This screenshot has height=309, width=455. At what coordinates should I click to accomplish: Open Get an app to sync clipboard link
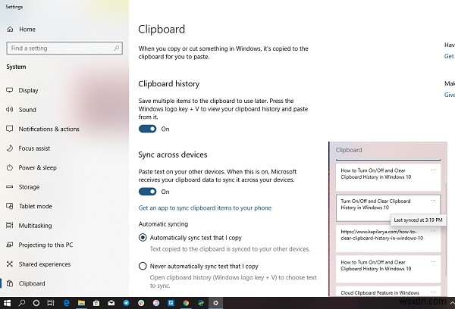coord(205,208)
